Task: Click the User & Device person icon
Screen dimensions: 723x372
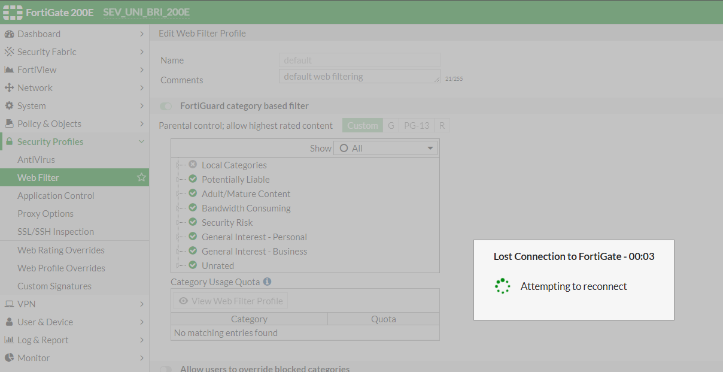Action: 9,322
